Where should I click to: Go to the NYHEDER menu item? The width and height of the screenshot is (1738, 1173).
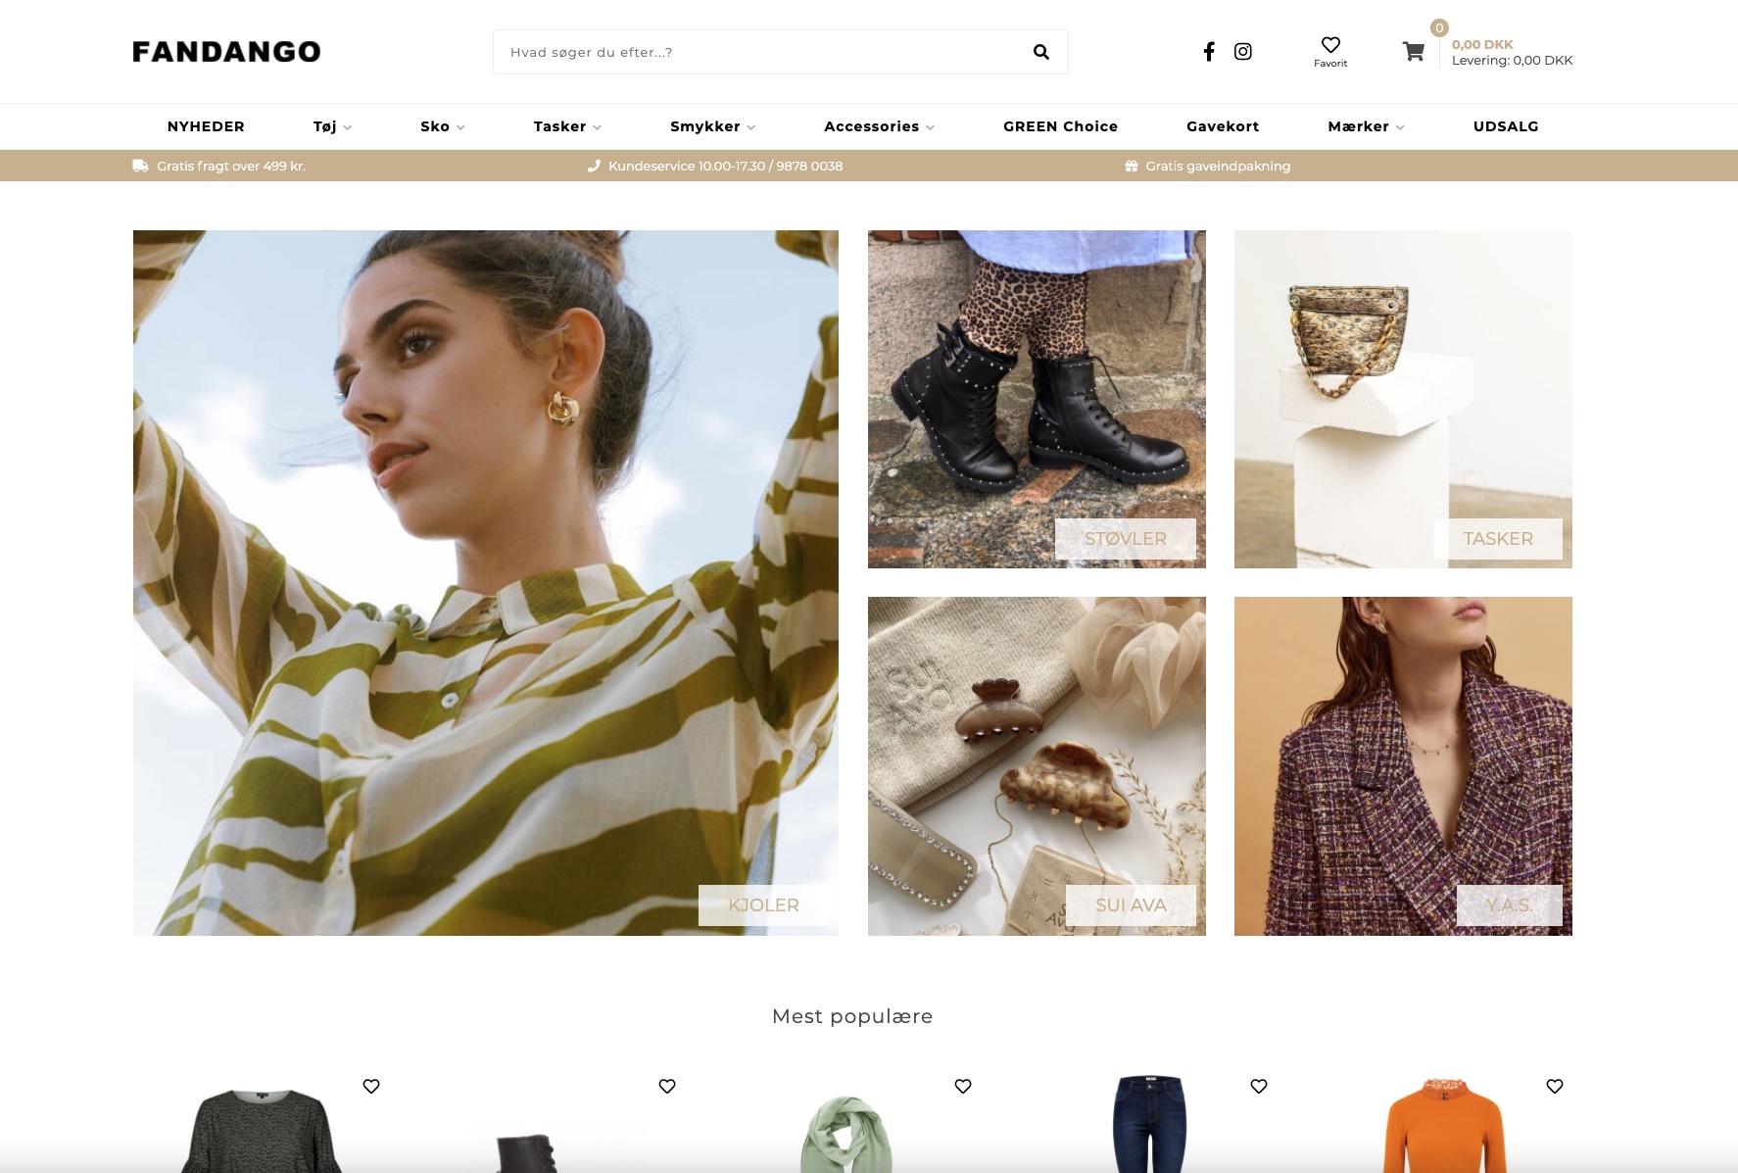(206, 126)
